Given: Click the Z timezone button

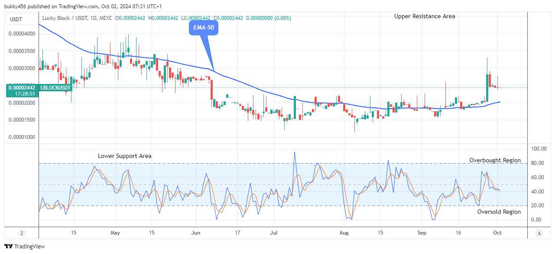Looking at the screenshot, I should click(x=22, y=233).
